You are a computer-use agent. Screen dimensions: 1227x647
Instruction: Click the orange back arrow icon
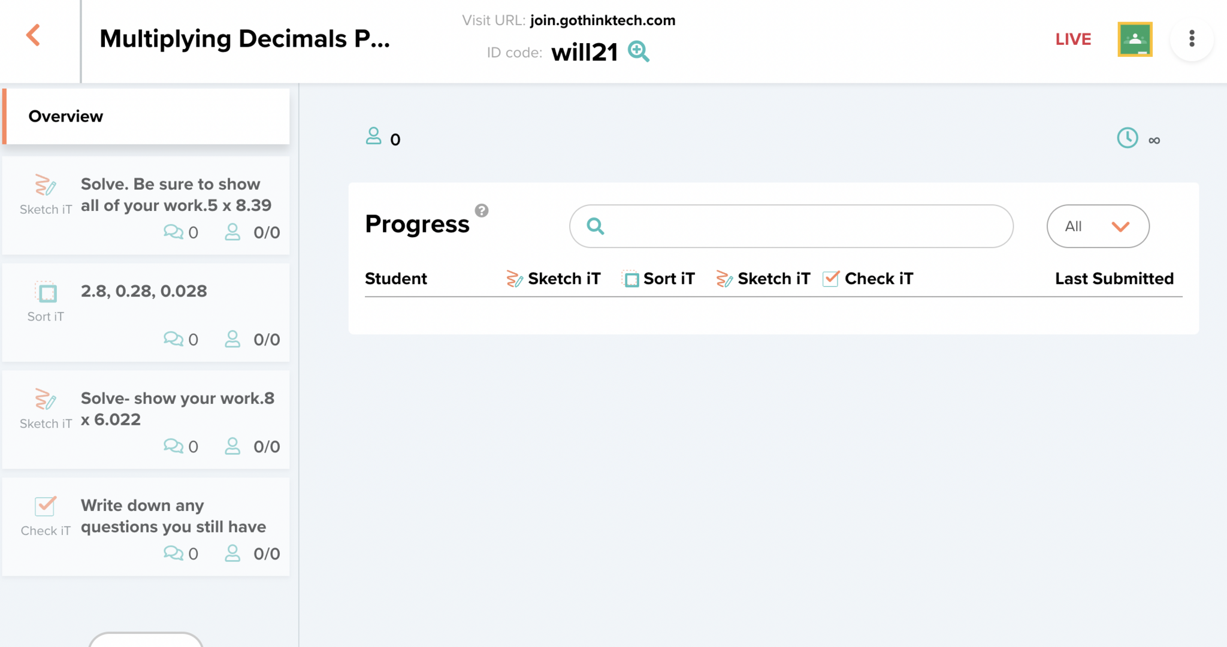(34, 35)
